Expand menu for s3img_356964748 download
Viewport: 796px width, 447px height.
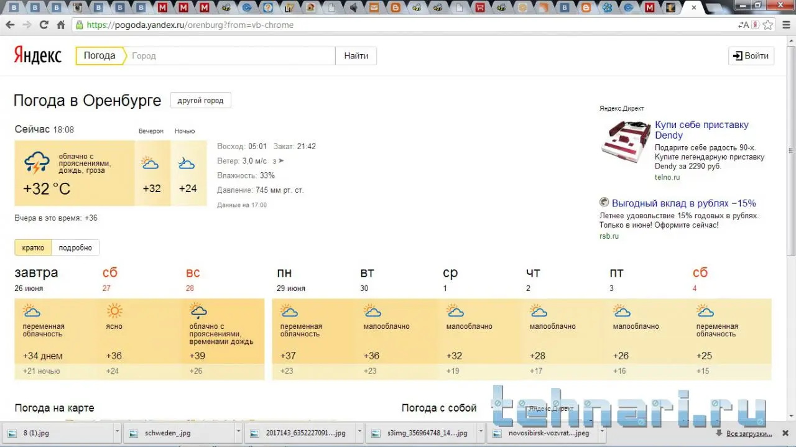click(481, 433)
